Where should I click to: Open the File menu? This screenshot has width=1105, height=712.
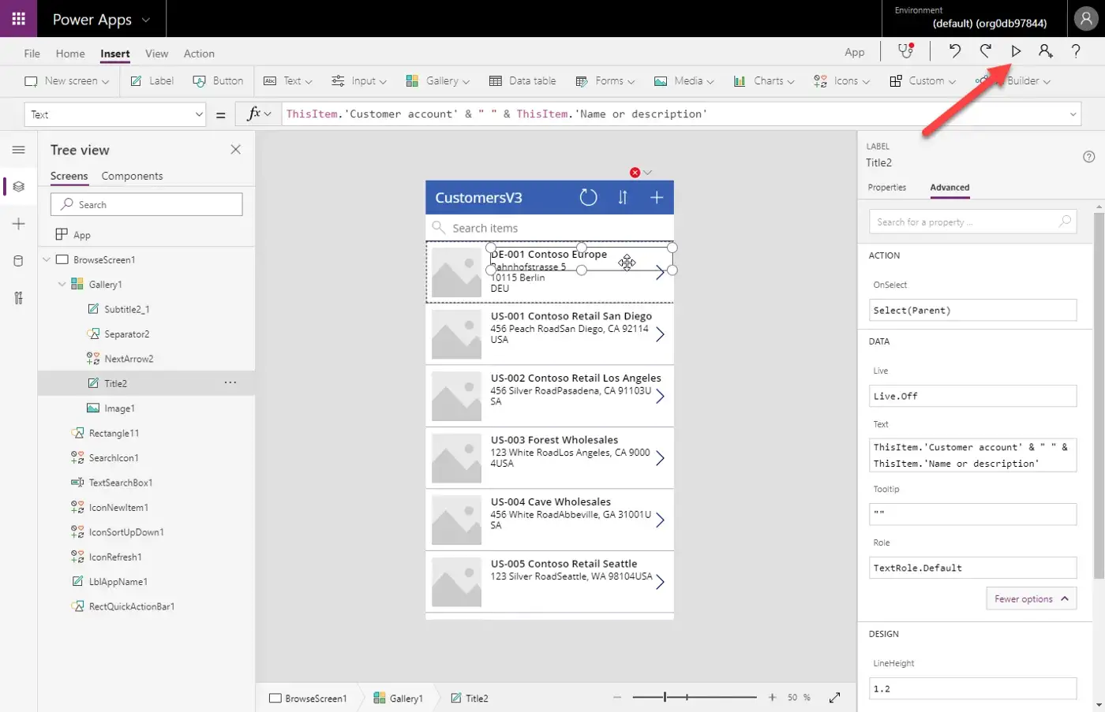coord(32,54)
